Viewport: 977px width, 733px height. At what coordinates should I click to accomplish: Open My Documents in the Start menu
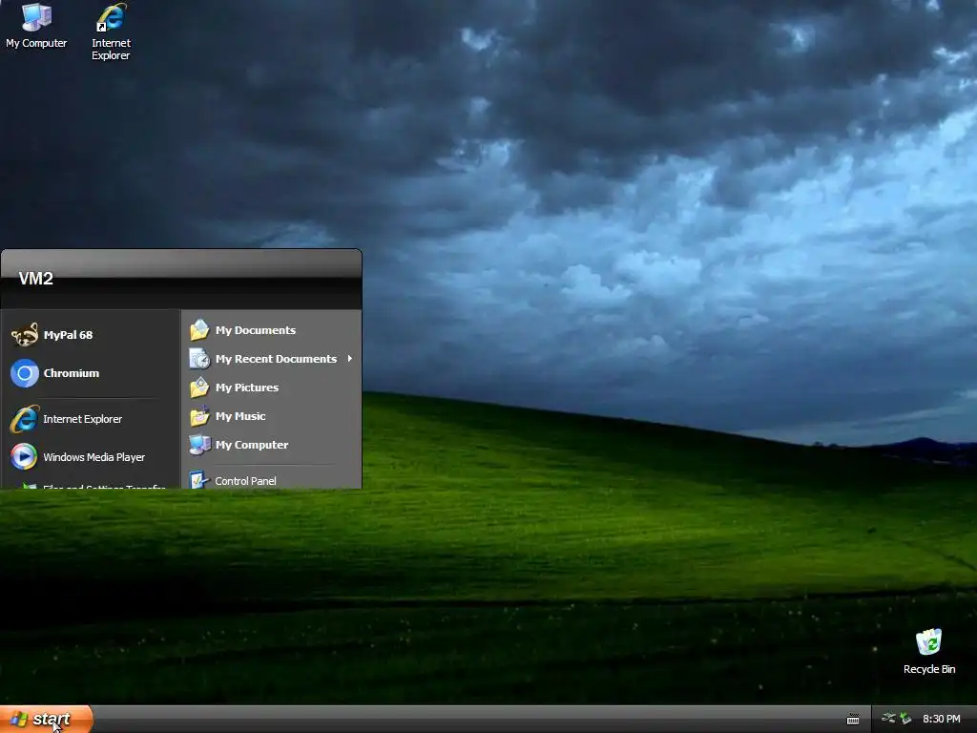pyautogui.click(x=272, y=330)
